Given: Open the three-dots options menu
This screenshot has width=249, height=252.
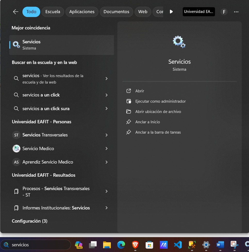Looking at the screenshot, I should (236, 12).
